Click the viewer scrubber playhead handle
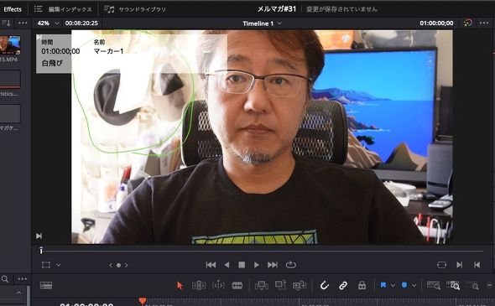 click(41, 251)
